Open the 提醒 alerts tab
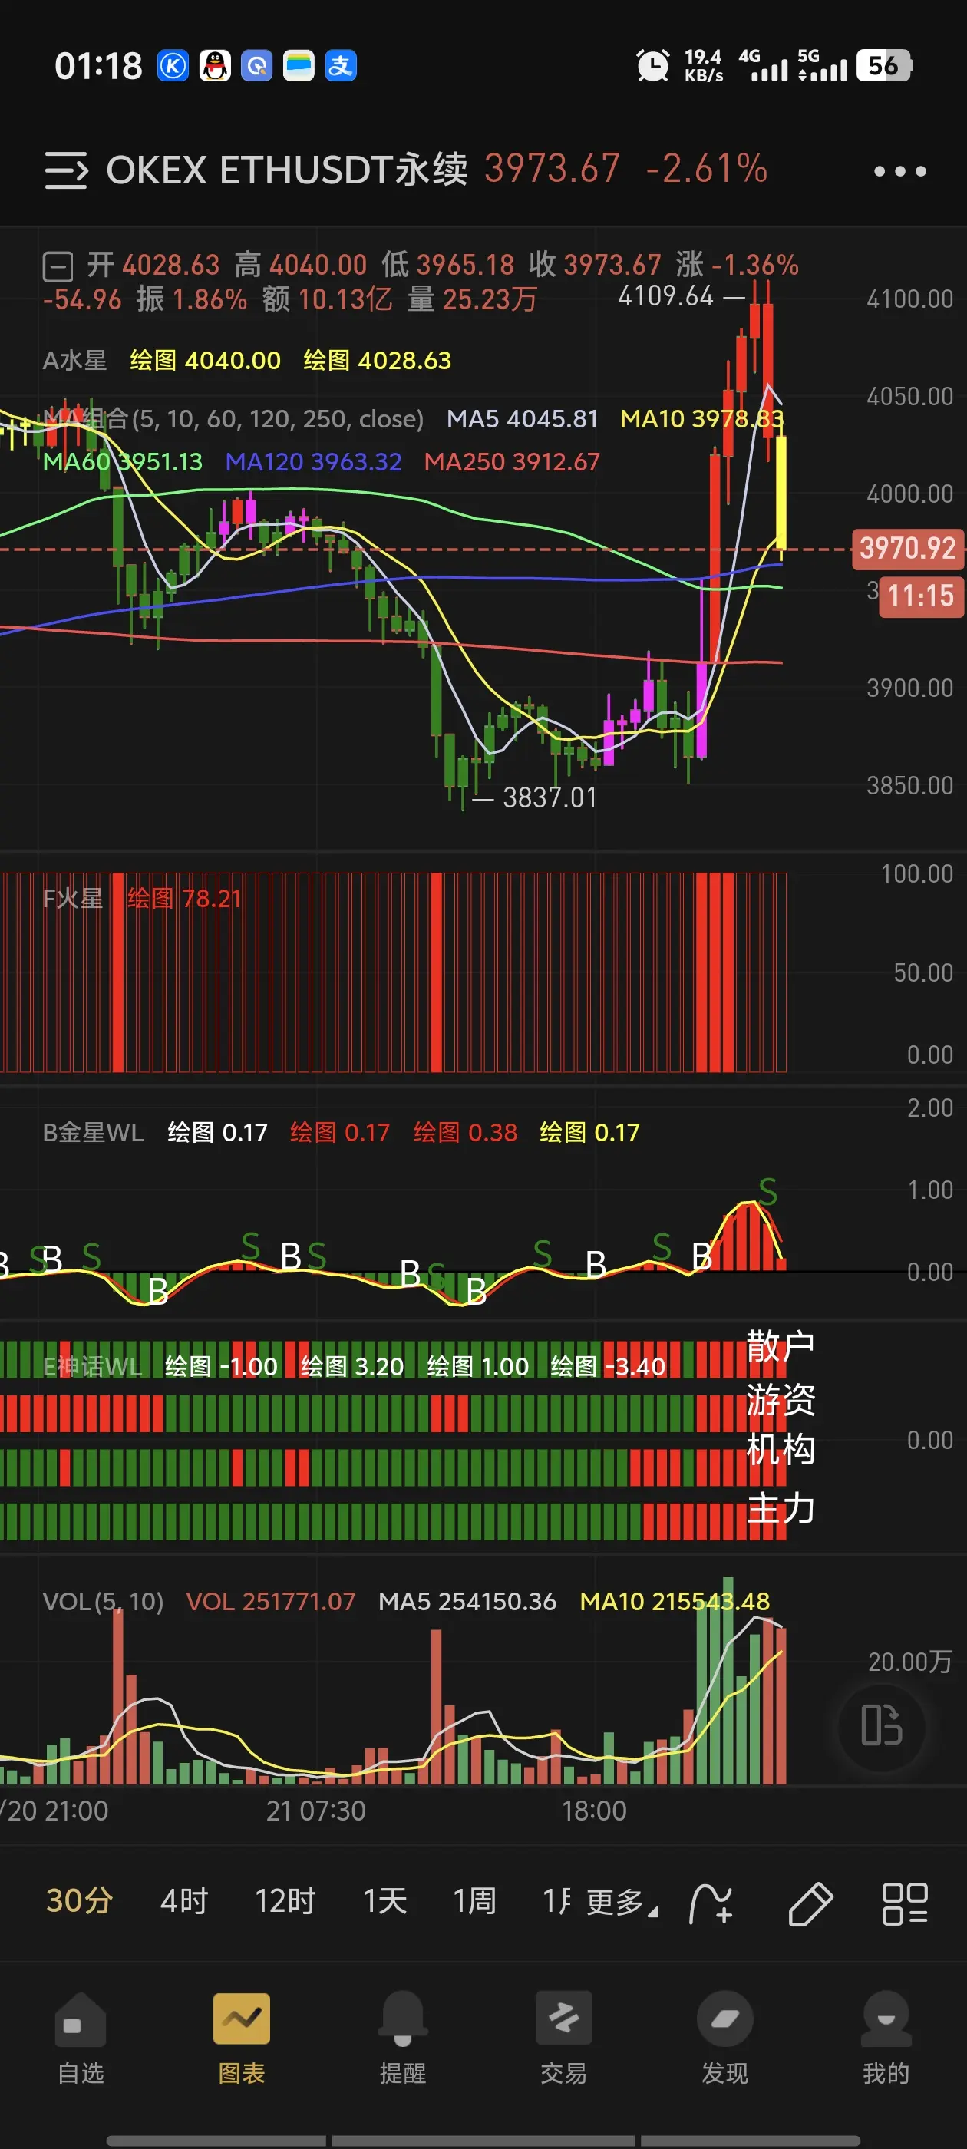Viewport: 967px width, 2149px height. click(403, 2036)
